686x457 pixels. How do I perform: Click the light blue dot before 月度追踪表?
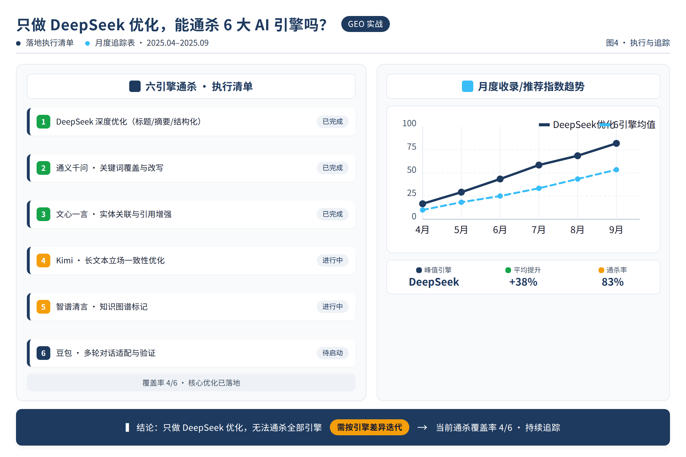[87, 43]
